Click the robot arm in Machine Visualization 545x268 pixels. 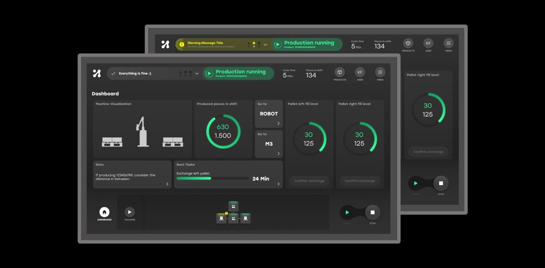pyautogui.click(x=142, y=132)
